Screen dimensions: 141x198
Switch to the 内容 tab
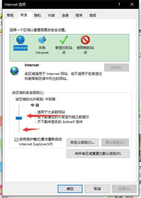coord(51,15)
